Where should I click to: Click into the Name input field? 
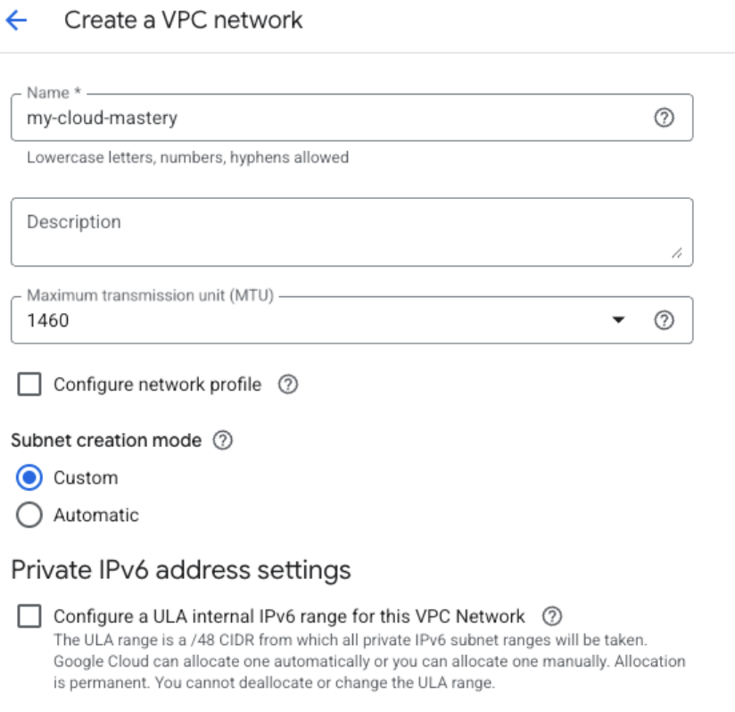coord(268,117)
